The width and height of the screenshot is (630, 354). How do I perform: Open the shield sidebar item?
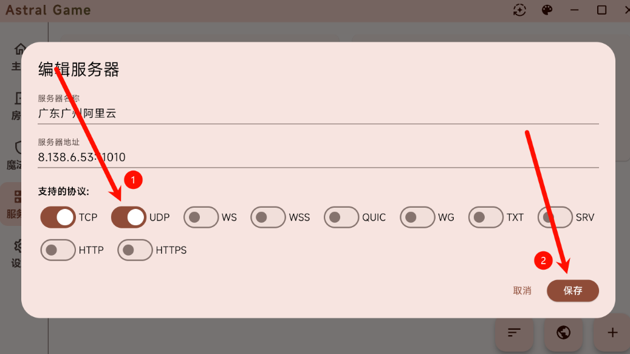coord(18,148)
